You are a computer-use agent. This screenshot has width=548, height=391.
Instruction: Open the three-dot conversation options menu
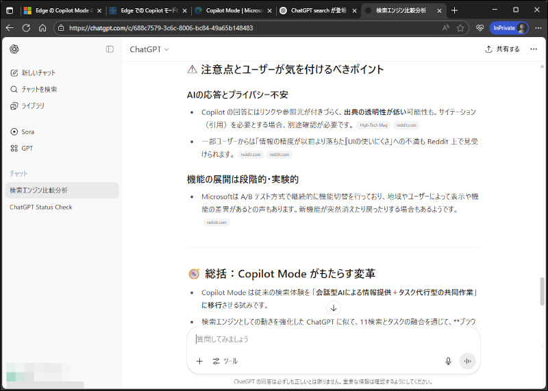532,49
